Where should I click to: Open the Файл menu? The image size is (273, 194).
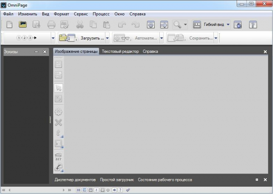click(8, 14)
